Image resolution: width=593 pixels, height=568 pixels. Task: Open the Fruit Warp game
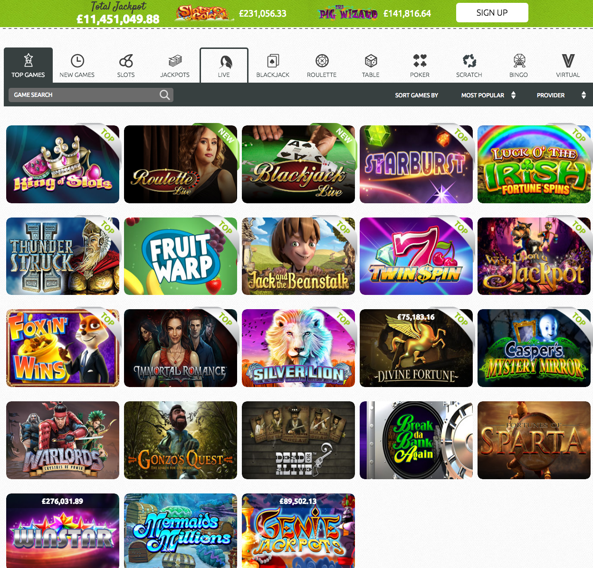(181, 256)
